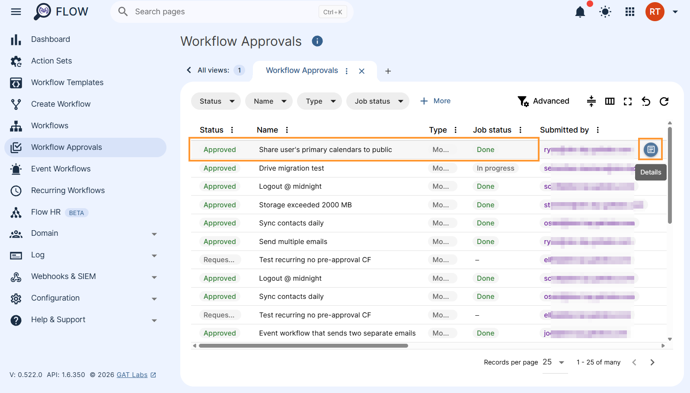Add a new view tab

tap(388, 71)
